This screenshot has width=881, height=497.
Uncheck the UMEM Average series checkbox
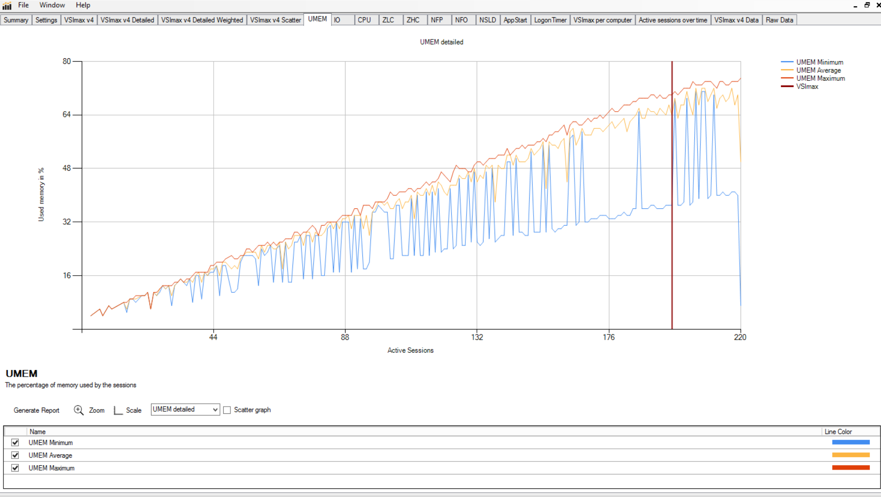(x=15, y=455)
